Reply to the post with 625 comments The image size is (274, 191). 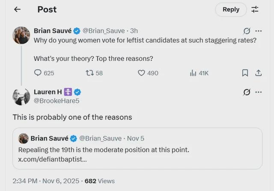[38, 73]
